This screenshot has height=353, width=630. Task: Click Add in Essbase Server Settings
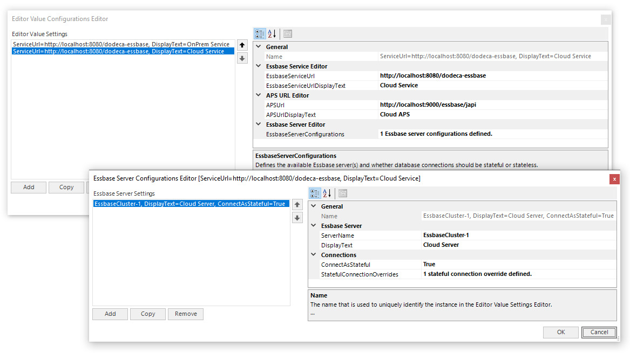tap(110, 314)
